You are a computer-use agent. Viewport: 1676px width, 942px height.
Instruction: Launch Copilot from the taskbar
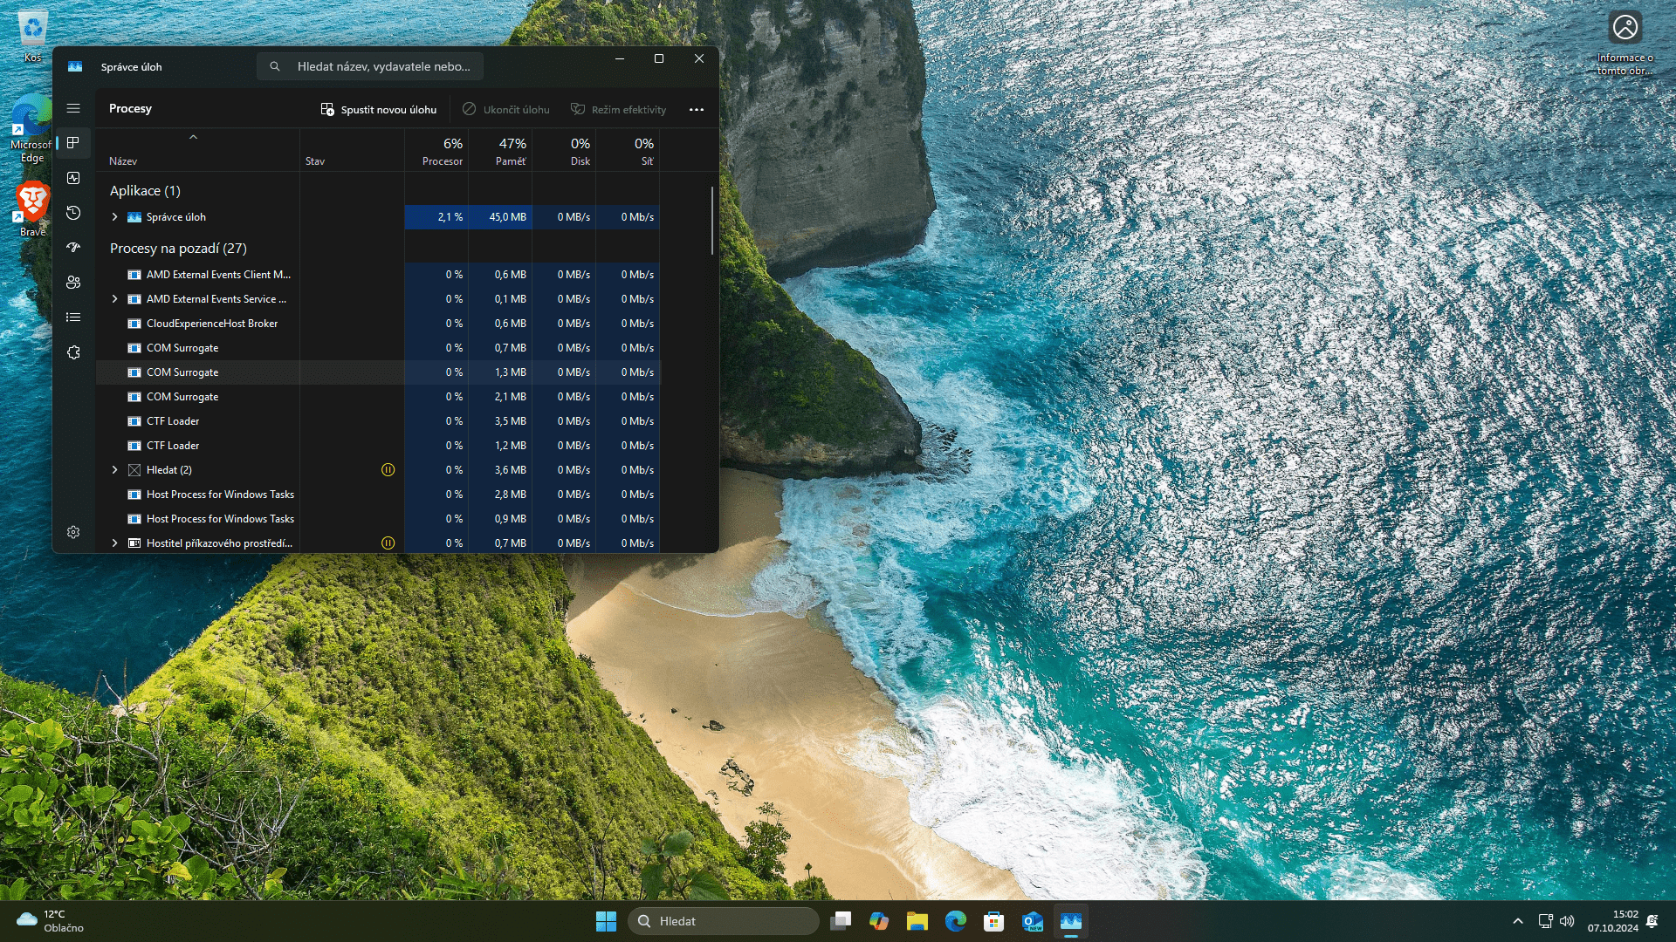click(x=880, y=921)
